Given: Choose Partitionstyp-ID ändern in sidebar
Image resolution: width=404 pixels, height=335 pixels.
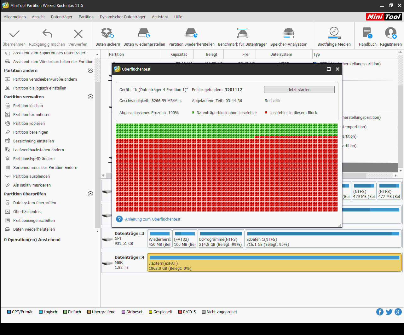Looking at the screenshot, I should (x=34, y=159).
